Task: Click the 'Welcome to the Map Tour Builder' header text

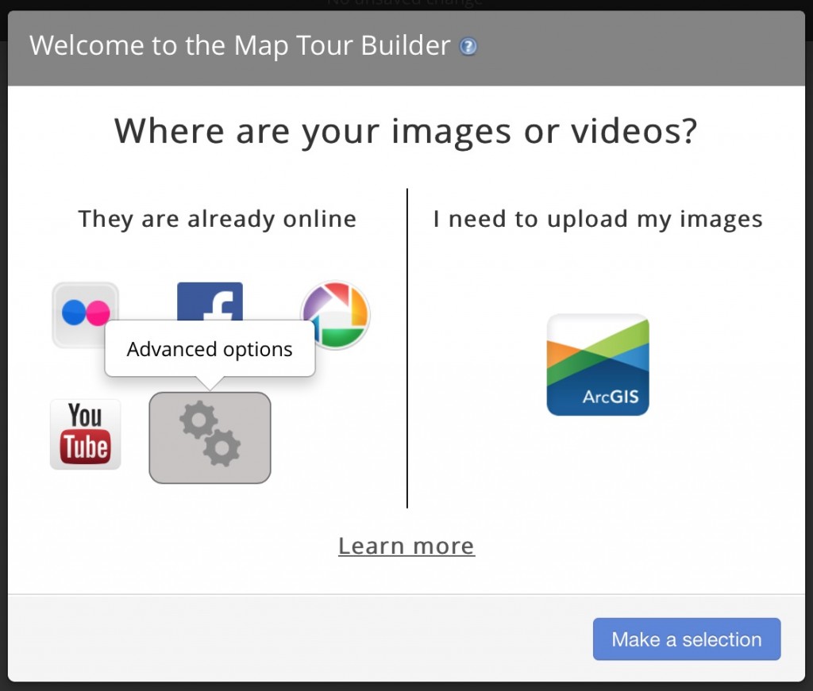Action: pyautogui.click(x=240, y=45)
